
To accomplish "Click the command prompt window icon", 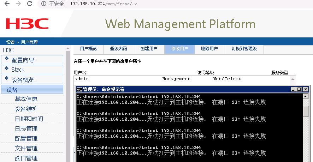I will point(79,89).
